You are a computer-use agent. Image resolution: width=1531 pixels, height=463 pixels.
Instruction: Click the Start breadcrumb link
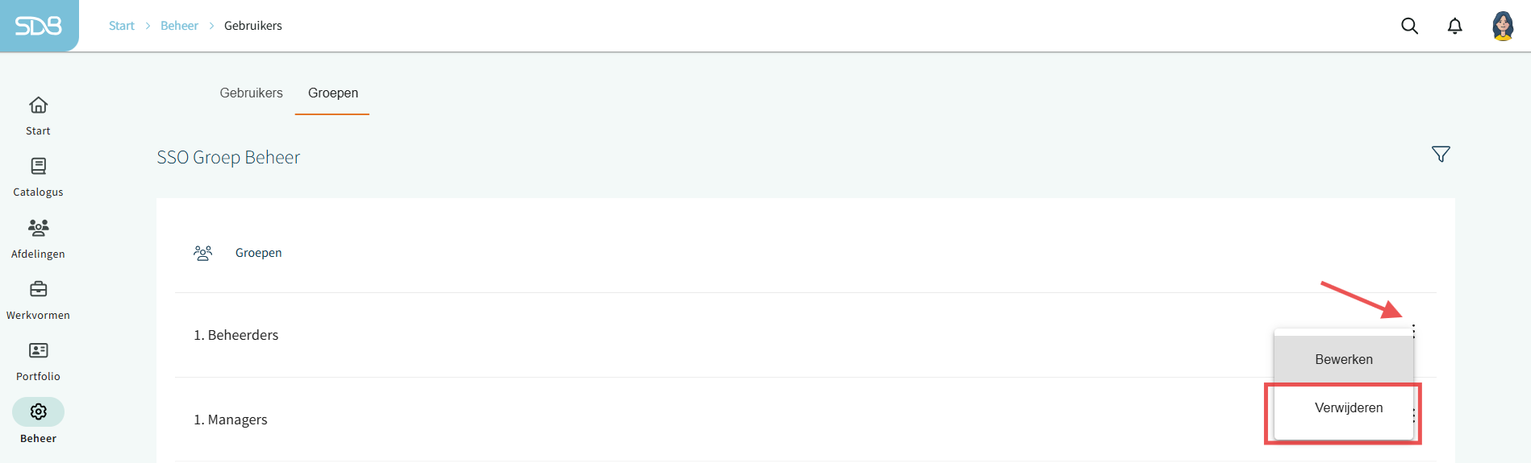point(122,26)
